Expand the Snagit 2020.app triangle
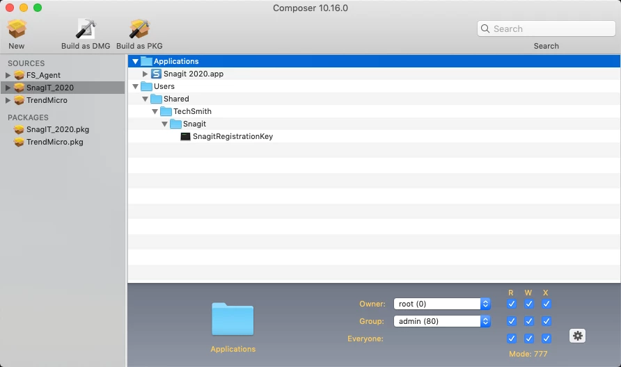 (x=145, y=74)
